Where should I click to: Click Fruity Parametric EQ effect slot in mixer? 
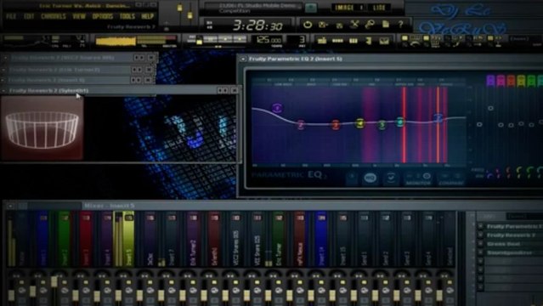click(x=514, y=226)
